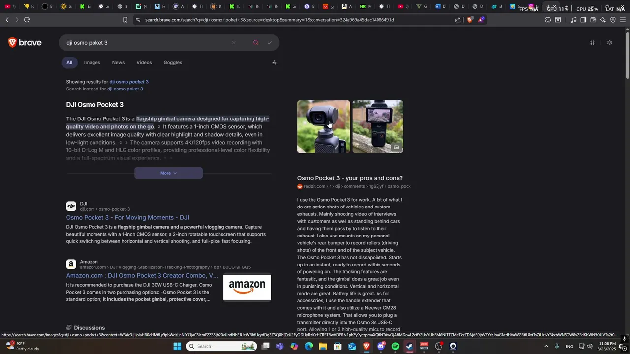Open Steam from the taskbar
This screenshot has height=354, width=630.
(x=409, y=346)
